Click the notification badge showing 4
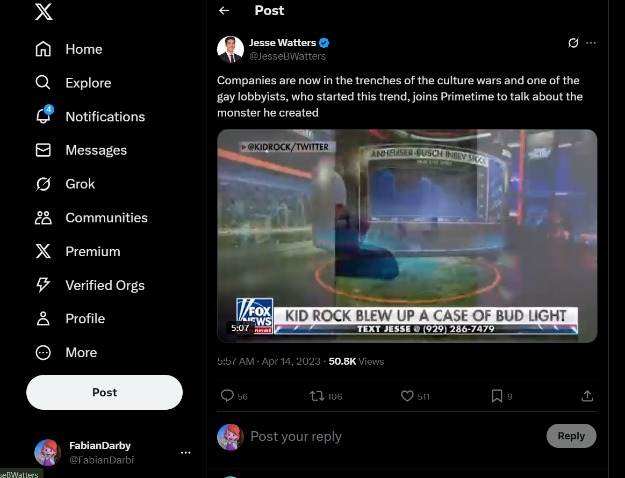 tap(48, 109)
